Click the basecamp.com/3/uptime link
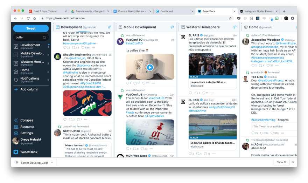308x183 pixels. (x=79, y=43)
